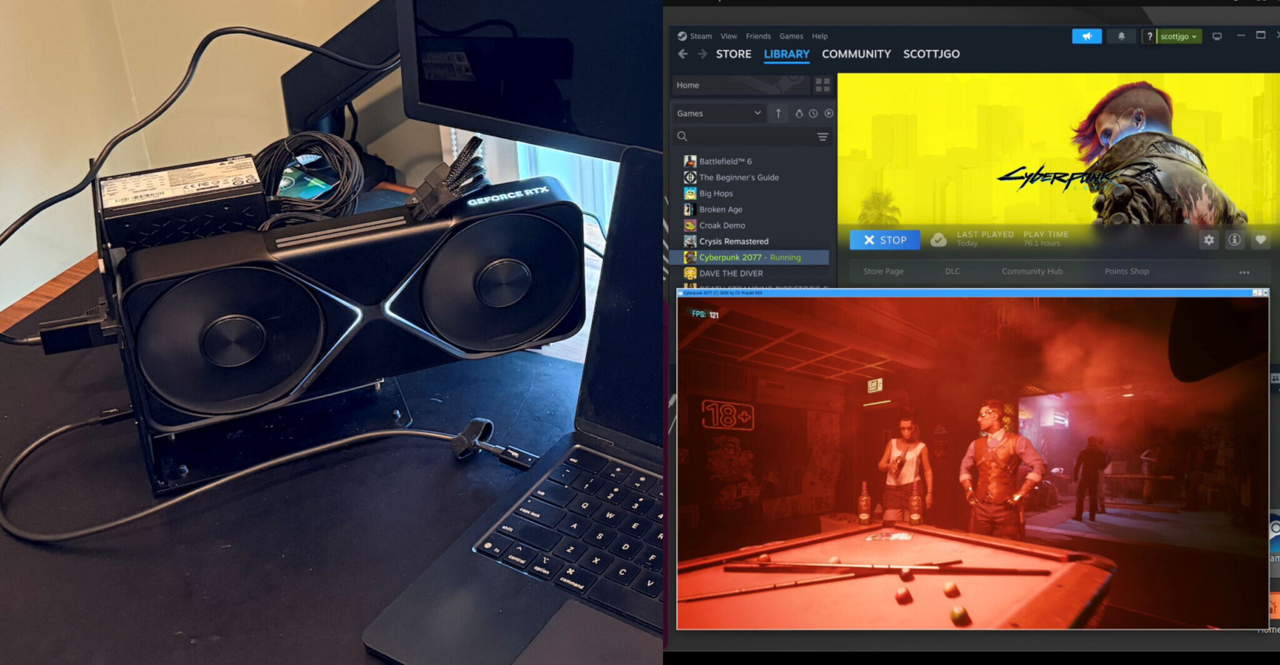1280x665 pixels.
Task: Open the SCOTTJGO profile tab
Action: [931, 54]
